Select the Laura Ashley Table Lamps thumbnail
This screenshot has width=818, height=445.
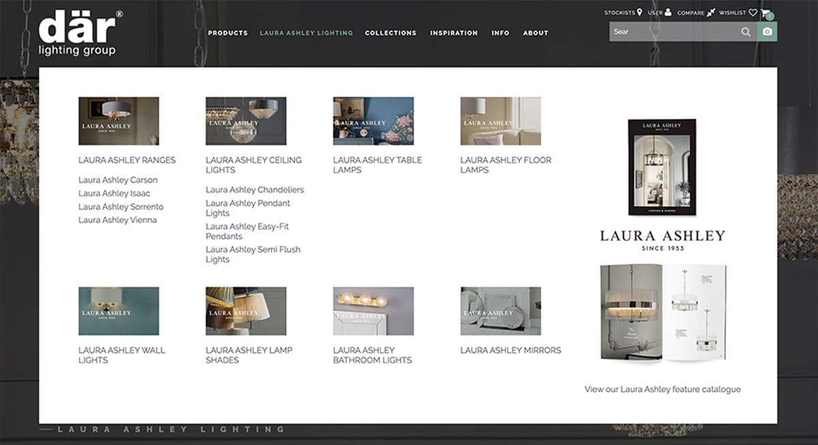point(373,121)
